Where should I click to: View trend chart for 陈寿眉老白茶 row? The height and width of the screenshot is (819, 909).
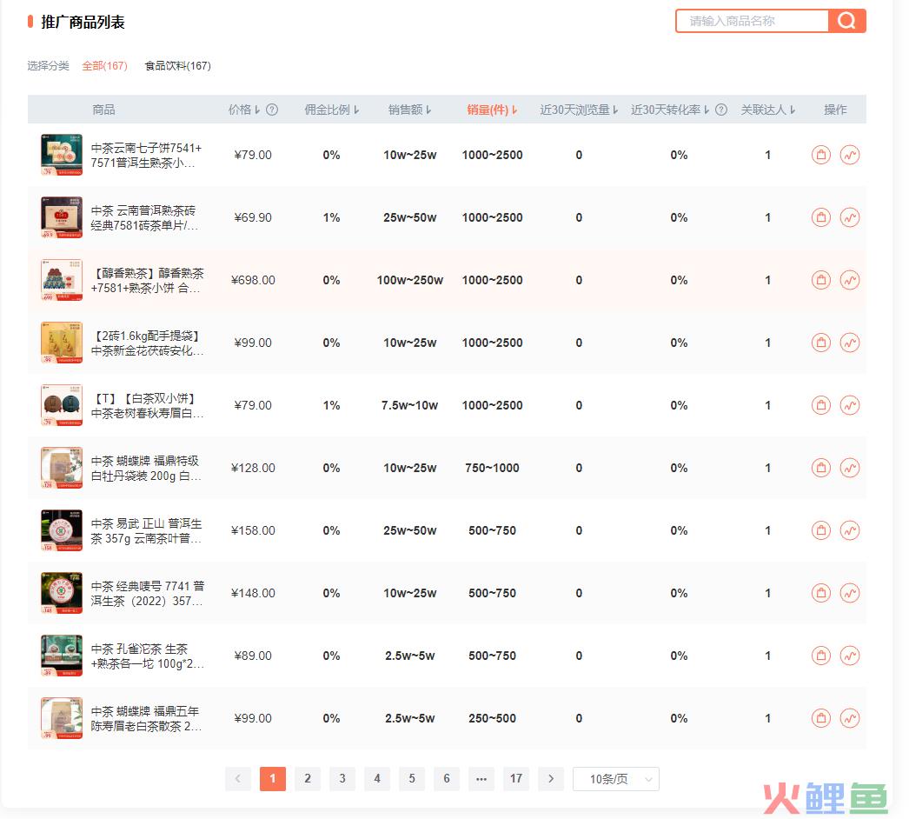pyautogui.click(x=850, y=719)
